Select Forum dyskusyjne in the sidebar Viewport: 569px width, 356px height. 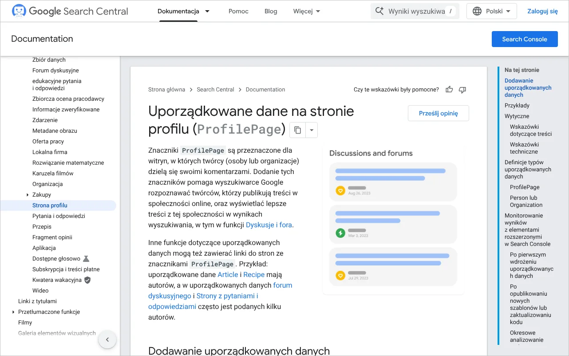55,71
